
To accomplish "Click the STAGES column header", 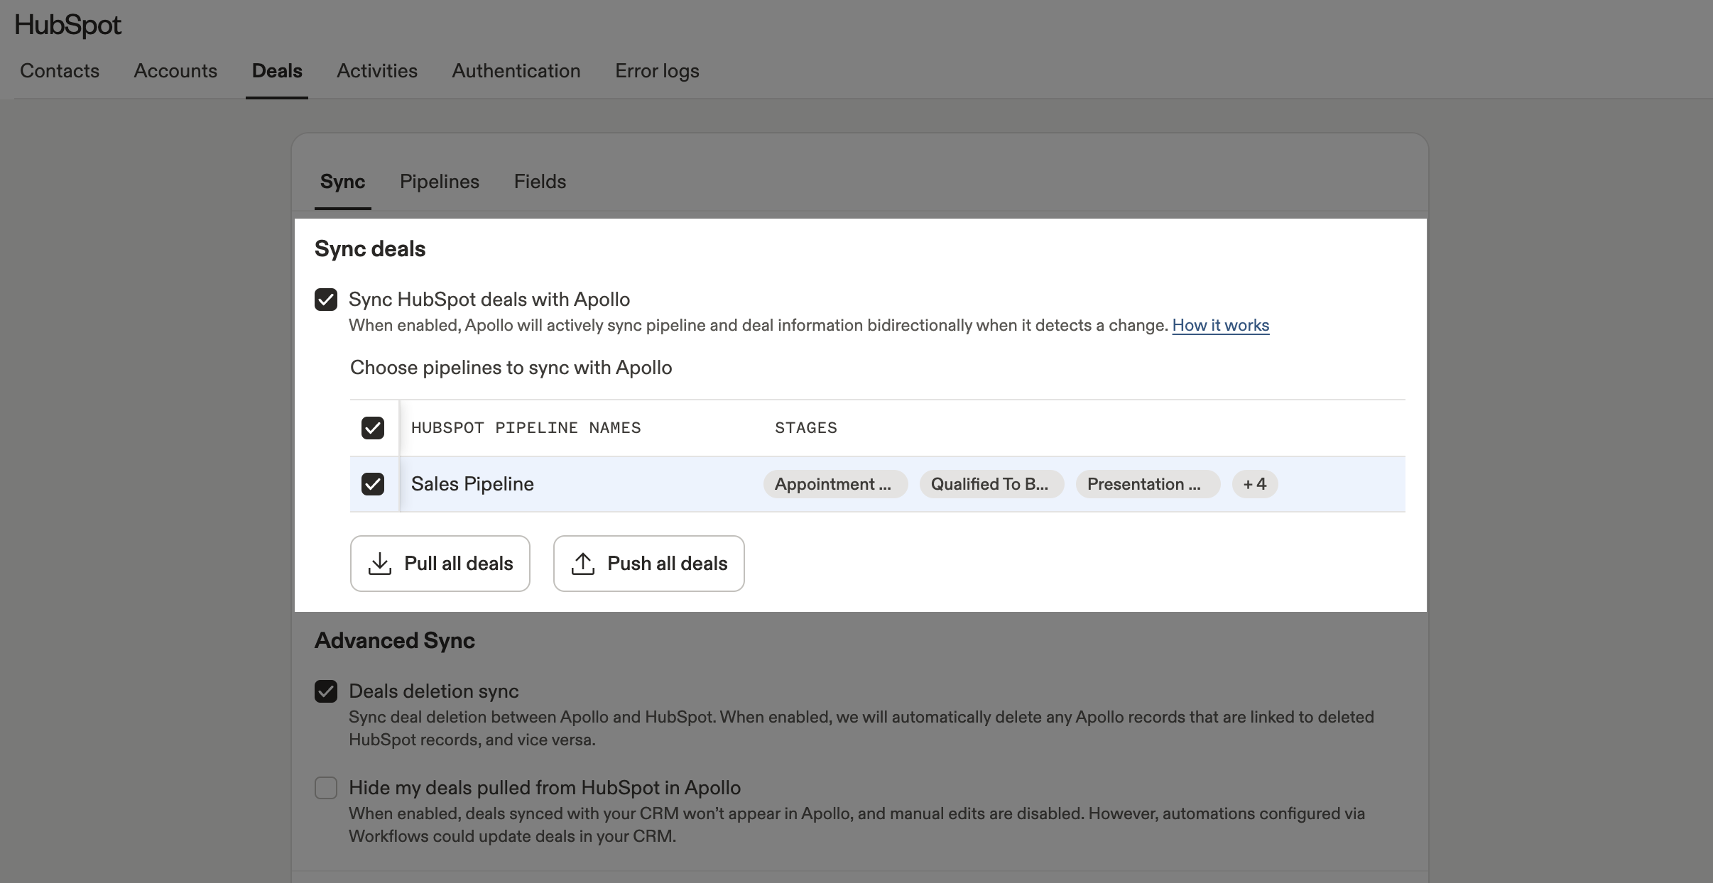I will 806,428.
